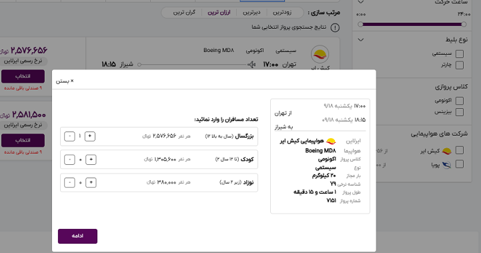Click the شرکت های هواپیمایی filter heading

(x=439, y=134)
